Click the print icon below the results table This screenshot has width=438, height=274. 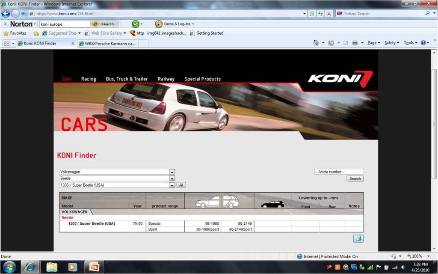(x=358, y=238)
